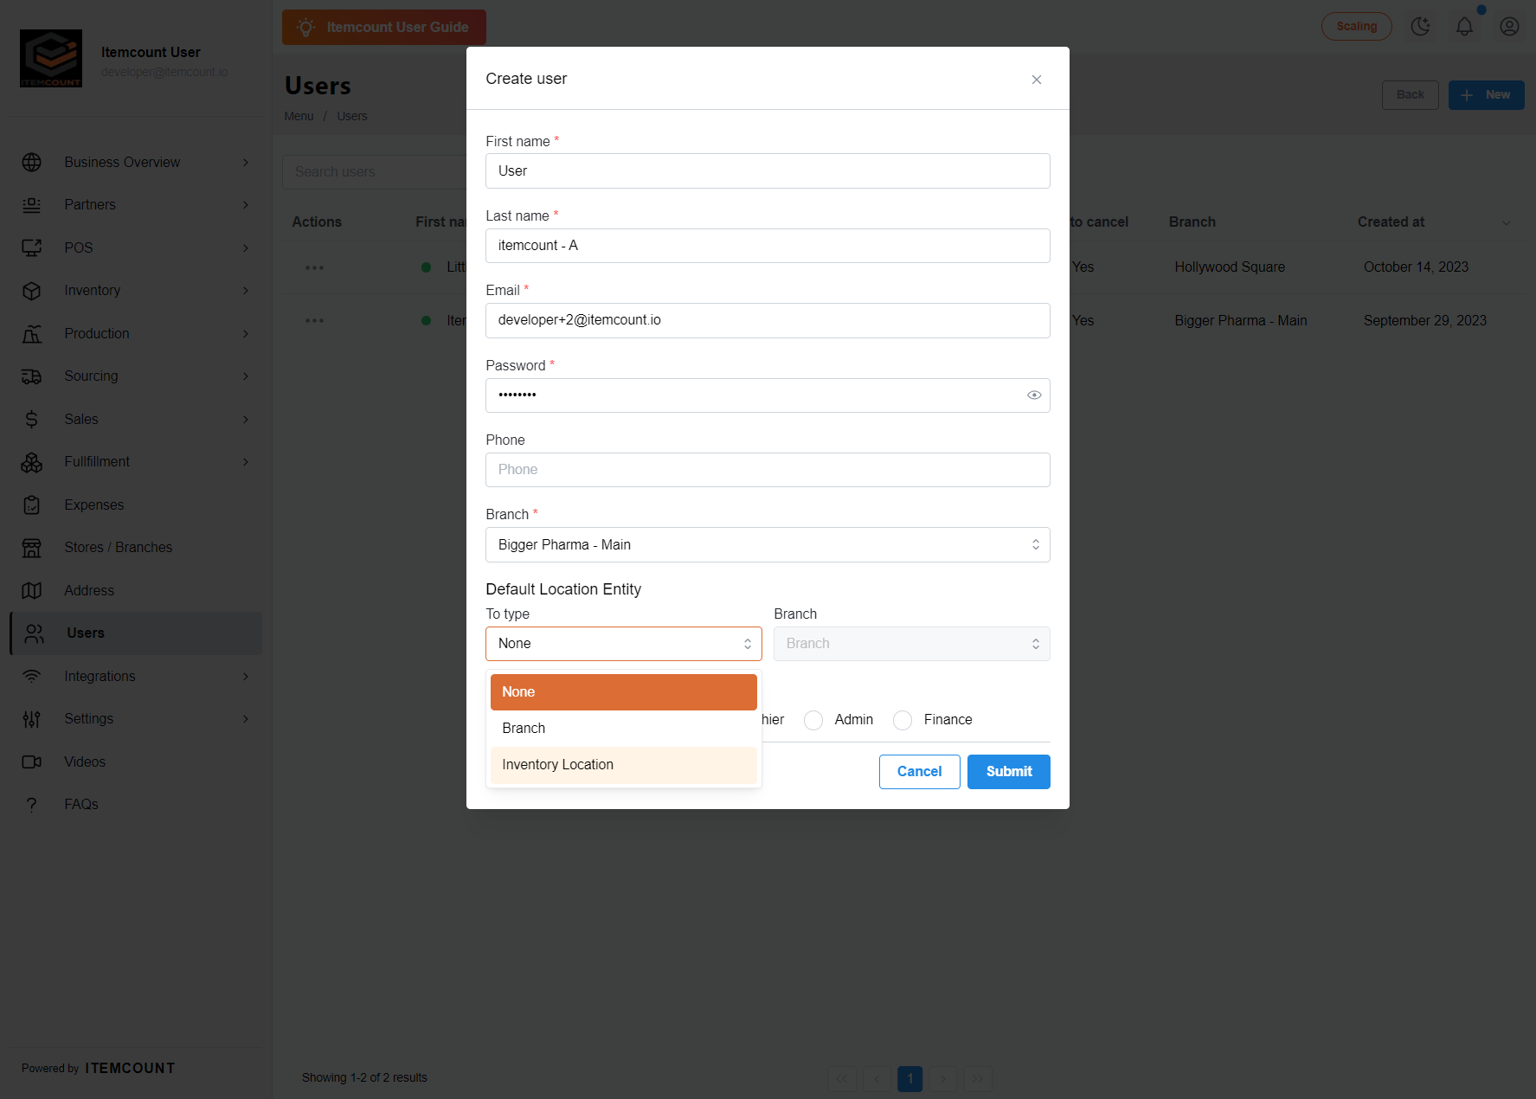Expand the Settings menu chevron
This screenshot has height=1099, width=1536.
coord(246,719)
